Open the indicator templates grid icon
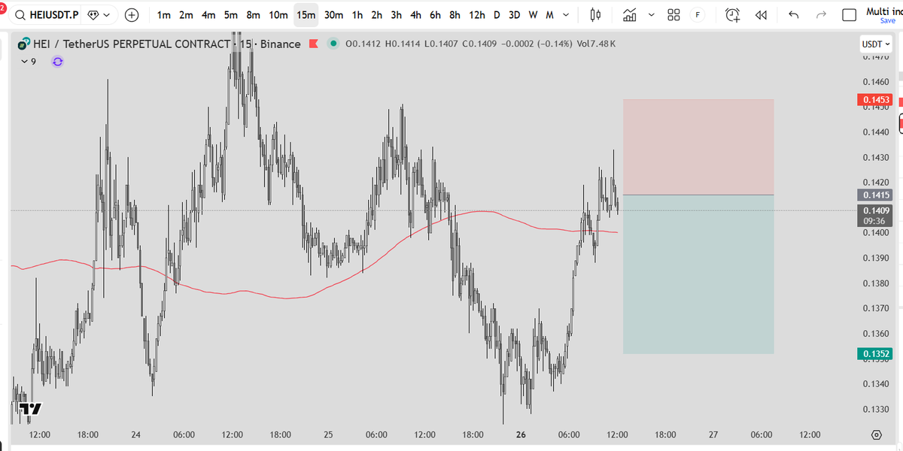Screen dimensions: 903x451 (674, 15)
